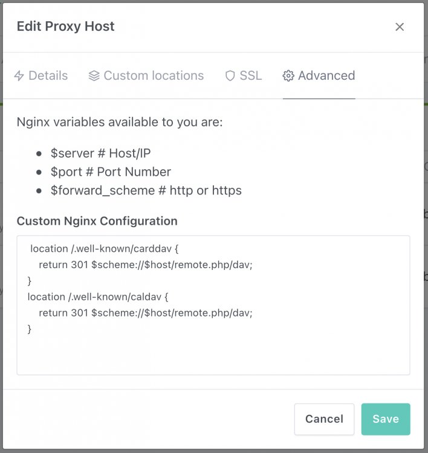Viewport: 428px width, 453px height.
Task: Click the $server # Host/IP variable text
Action: tap(100, 153)
